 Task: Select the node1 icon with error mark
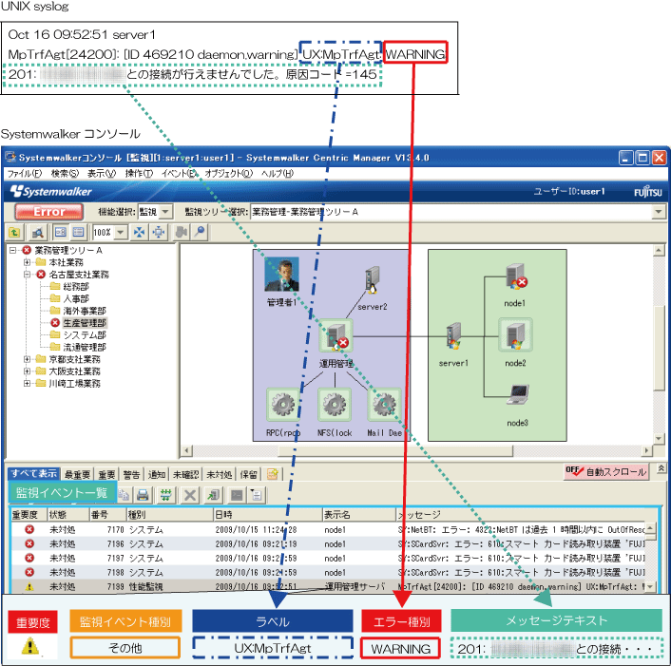(516, 276)
